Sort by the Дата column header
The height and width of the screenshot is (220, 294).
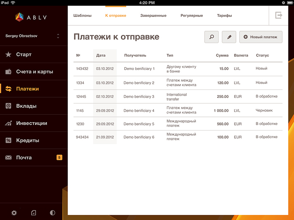pyautogui.click(x=101, y=55)
